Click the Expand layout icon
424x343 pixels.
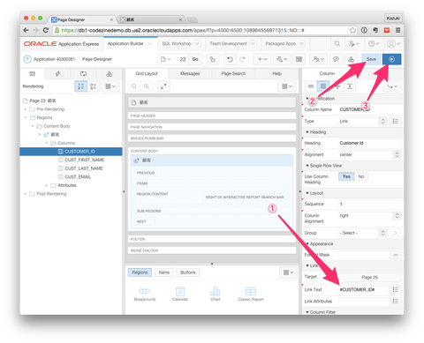pos(163,86)
